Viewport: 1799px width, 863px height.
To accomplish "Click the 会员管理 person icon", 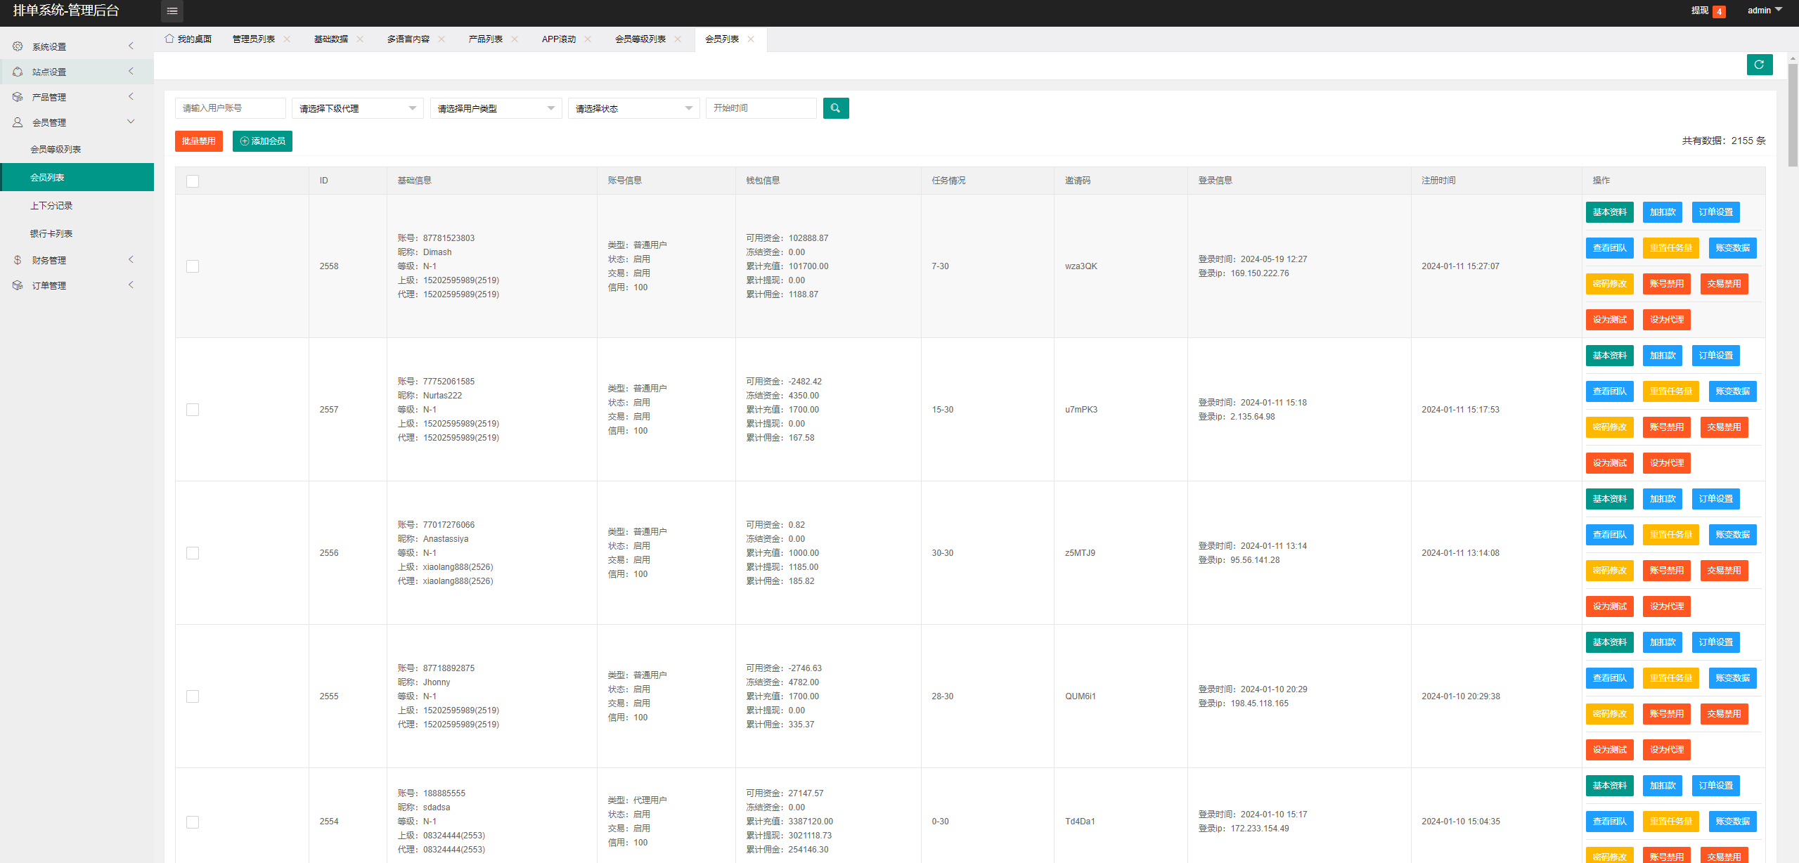I will [18, 122].
